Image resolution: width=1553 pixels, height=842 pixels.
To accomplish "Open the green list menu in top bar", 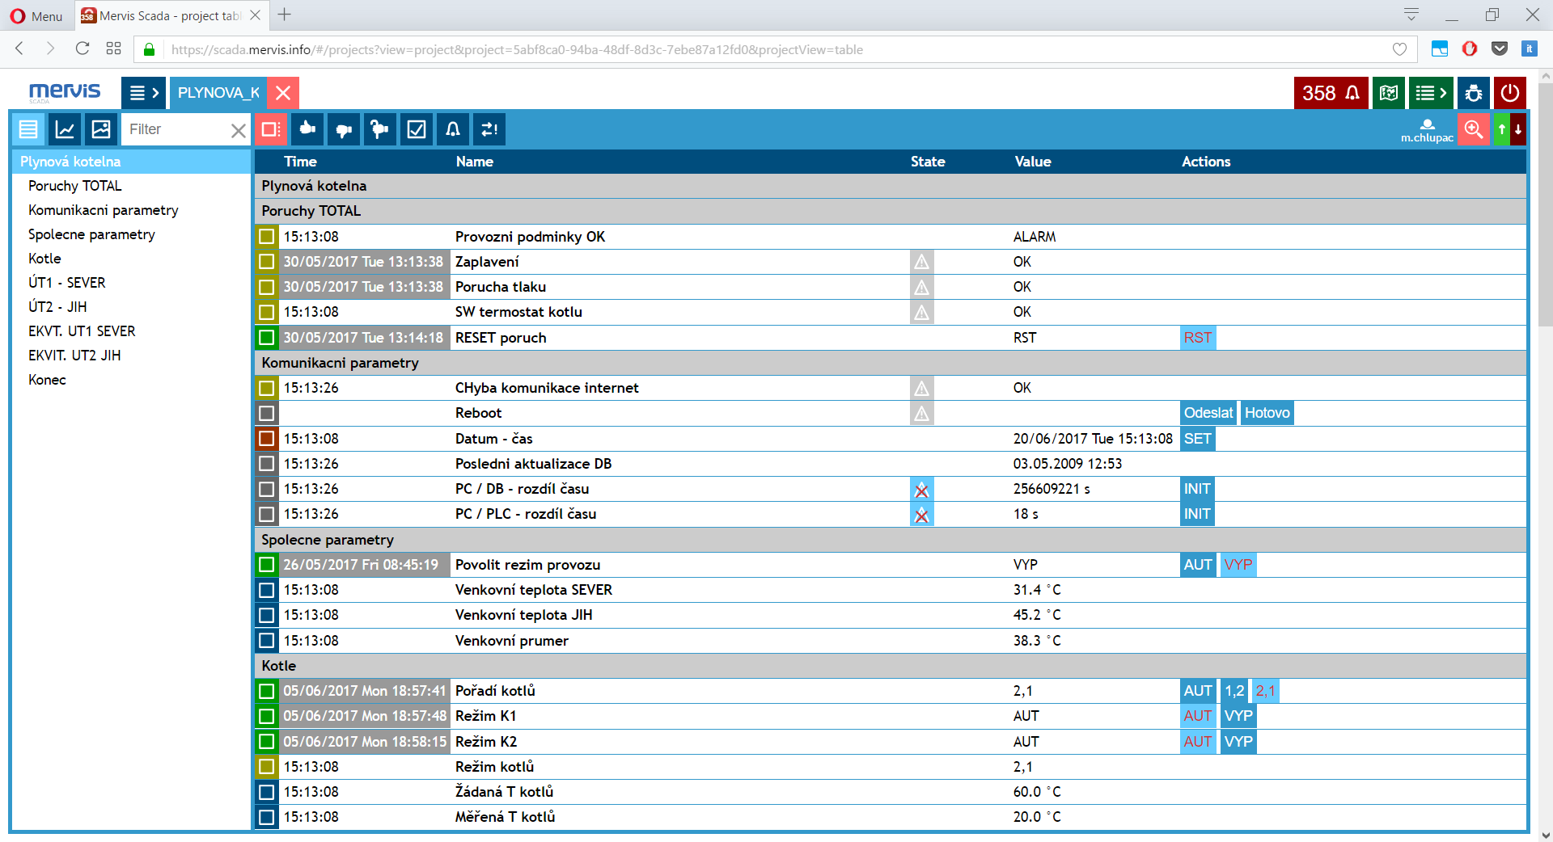I will (x=1430, y=93).
